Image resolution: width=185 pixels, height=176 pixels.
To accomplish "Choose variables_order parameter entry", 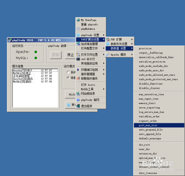I will coord(159,116).
